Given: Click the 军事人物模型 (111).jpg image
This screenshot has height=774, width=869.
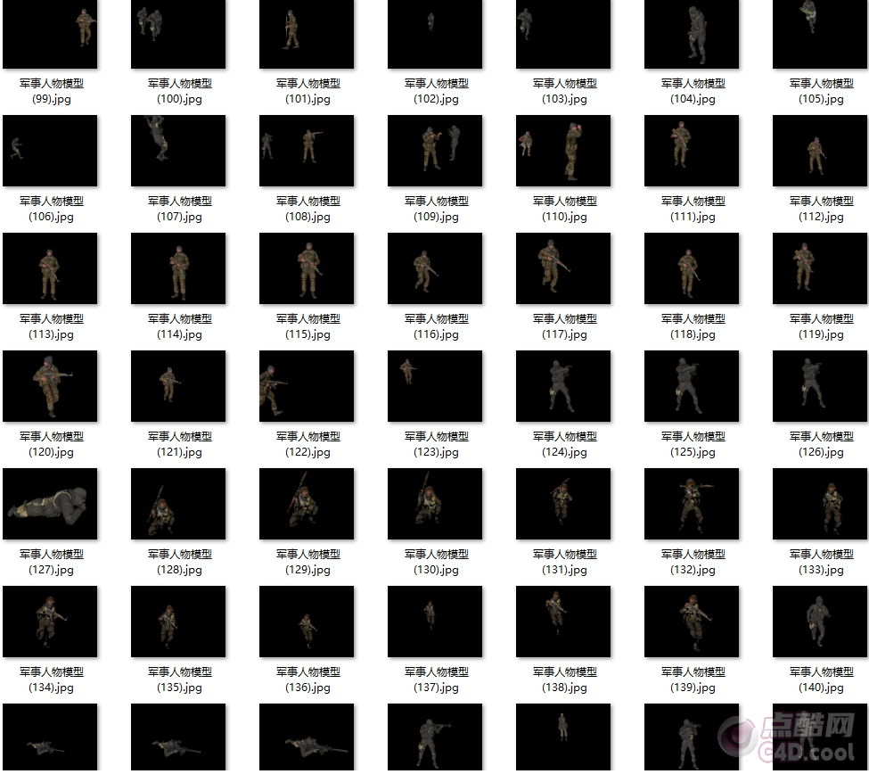Looking at the screenshot, I should coord(692,151).
